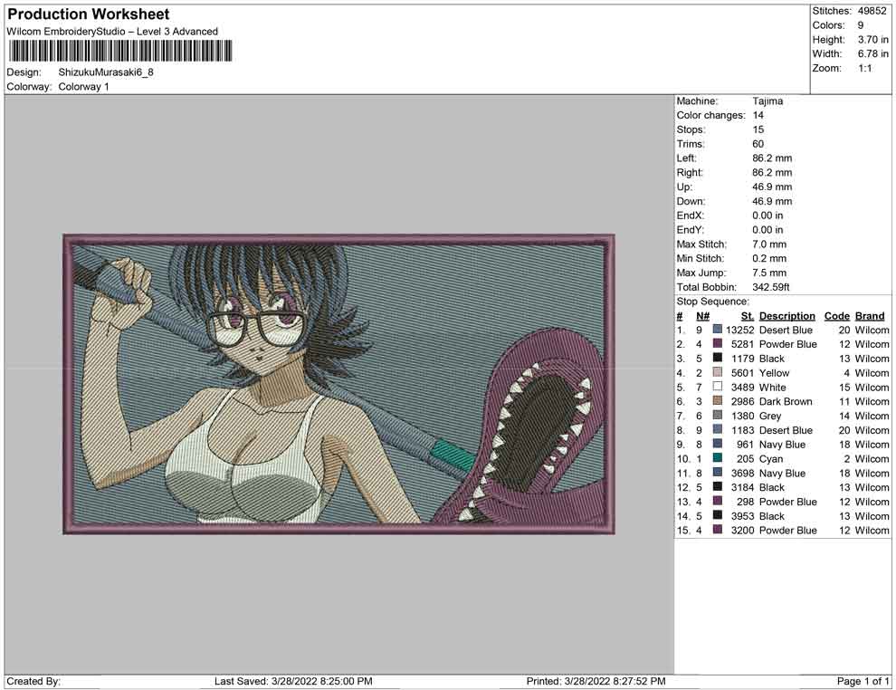Click the Left value '86.2 mm'

pos(772,158)
